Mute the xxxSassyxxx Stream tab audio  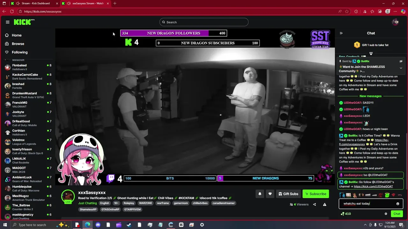[x=69, y=3]
